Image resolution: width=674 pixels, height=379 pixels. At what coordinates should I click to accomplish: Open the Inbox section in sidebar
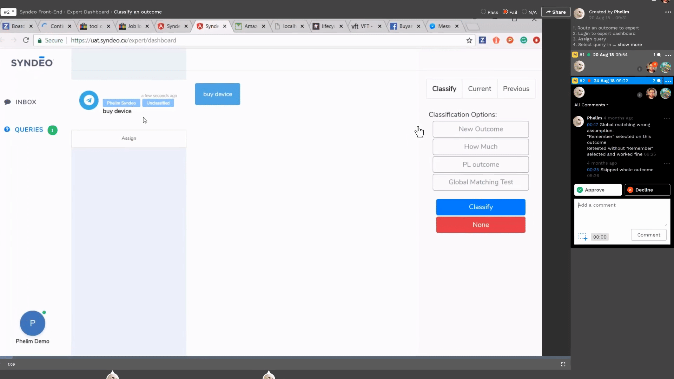click(26, 102)
